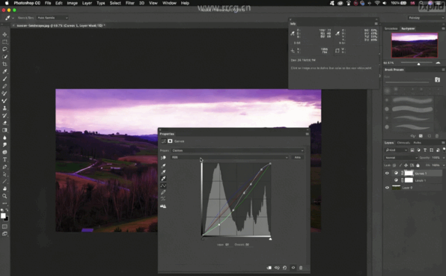Viewport: 446px width, 276px height.
Task: Select the Move tool
Action: tap(4, 34)
